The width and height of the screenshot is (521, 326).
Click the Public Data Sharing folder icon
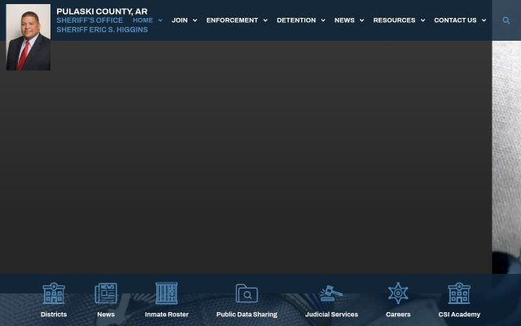tap(247, 293)
